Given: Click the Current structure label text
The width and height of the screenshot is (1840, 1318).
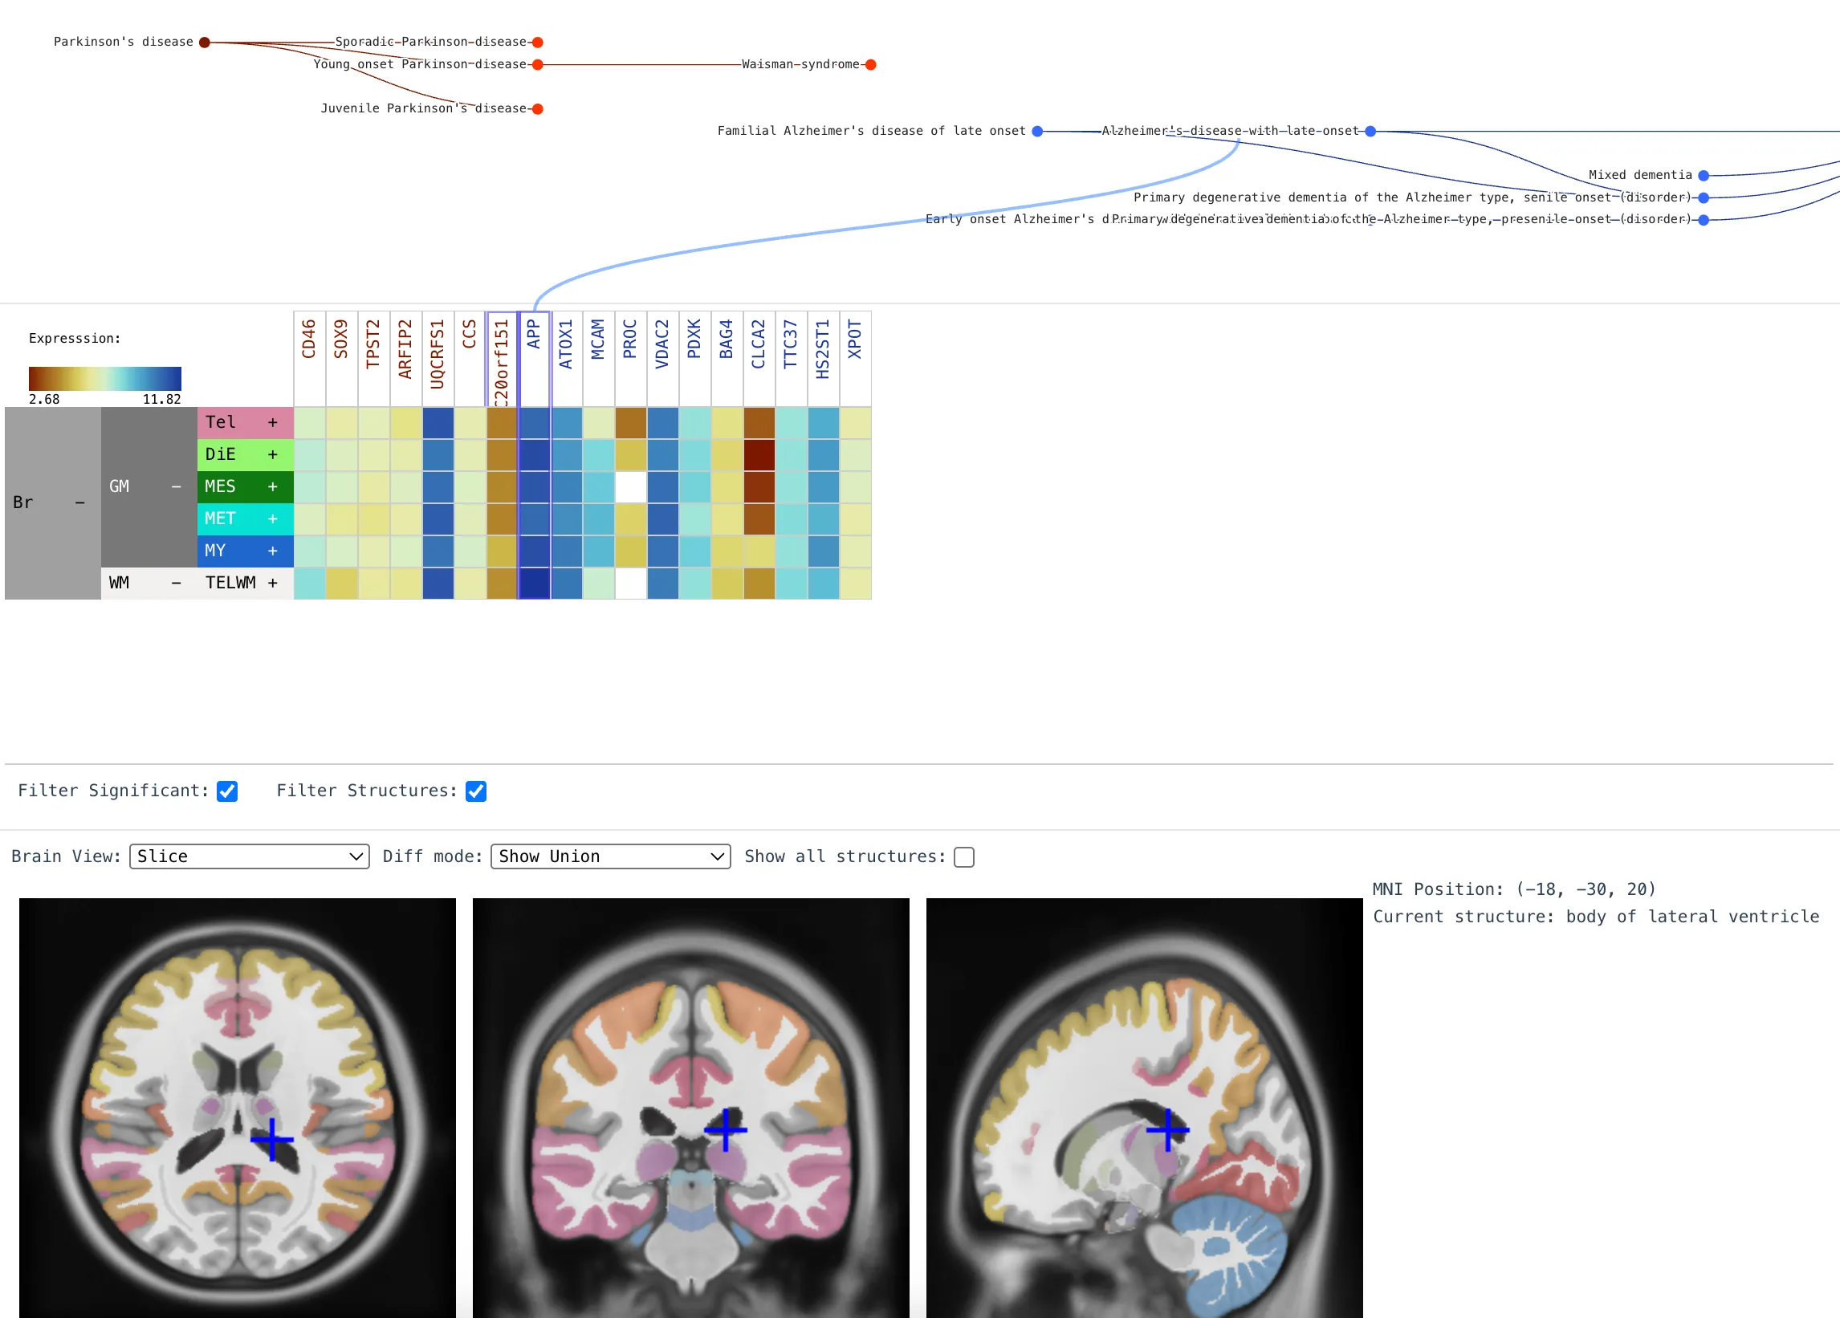Looking at the screenshot, I should [x=1596, y=917].
